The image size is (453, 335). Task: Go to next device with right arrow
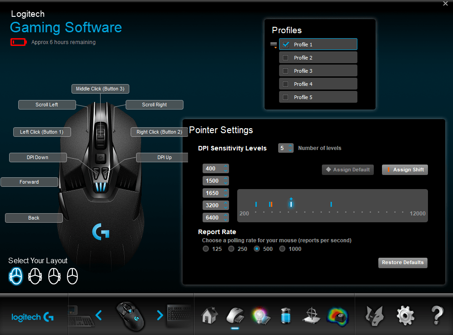coord(160,315)
